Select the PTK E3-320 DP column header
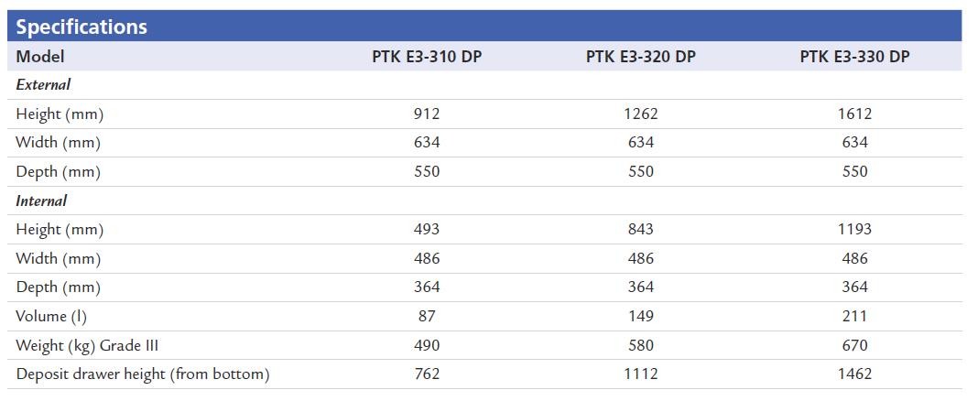This screenshot has height=401, width=978. 641,57
